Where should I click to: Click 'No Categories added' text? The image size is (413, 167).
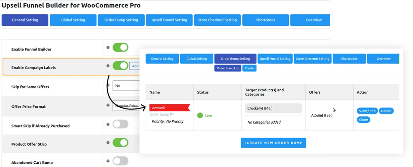(264, 122)
